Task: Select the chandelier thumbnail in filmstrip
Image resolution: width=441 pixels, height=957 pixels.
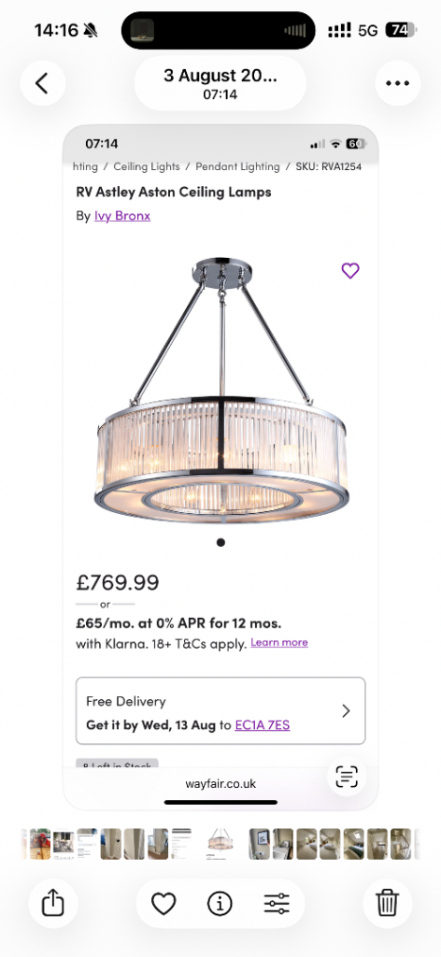Action: point(220,844)
